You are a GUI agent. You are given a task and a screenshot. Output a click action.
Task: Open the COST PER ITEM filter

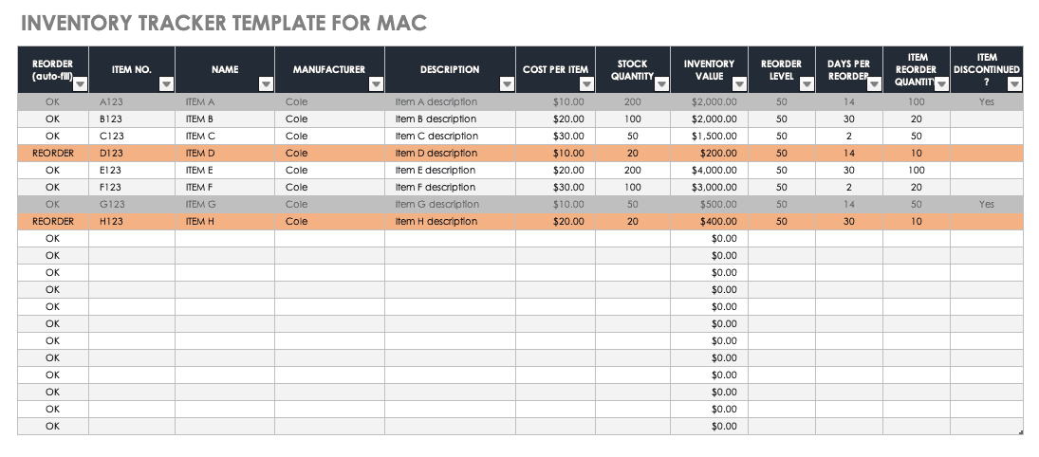click(586, 84)
